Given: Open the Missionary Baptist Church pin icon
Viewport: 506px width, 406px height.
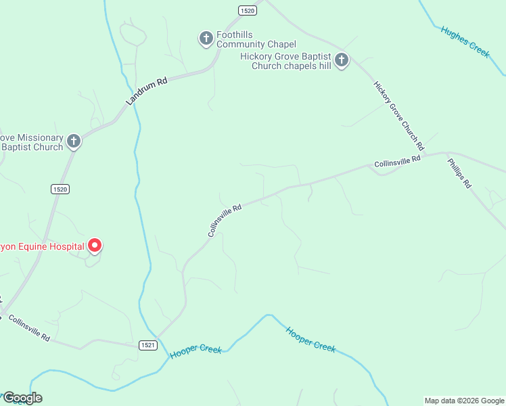Looking at the screenshot, I should click(x=74, y=141).
